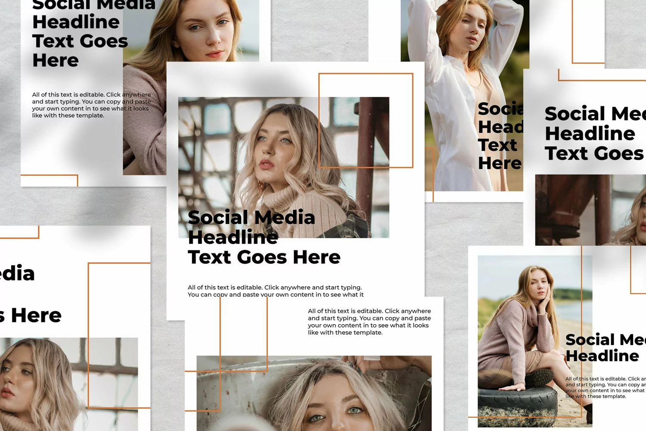Click the single-line "Text Goes Here" headline
The width and height of the screenshot is (646, 431).
point(264,257)
